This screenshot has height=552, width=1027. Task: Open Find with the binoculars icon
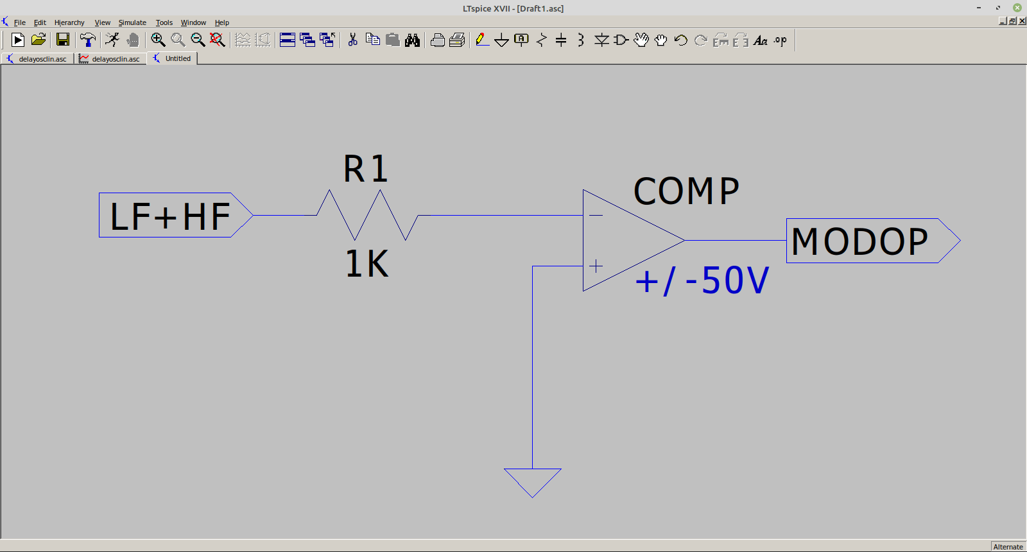coord(412,40)
